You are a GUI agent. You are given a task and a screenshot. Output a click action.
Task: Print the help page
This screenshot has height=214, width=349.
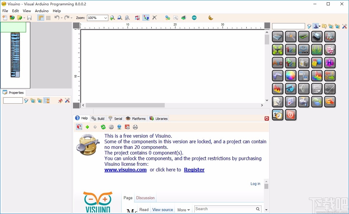[x=135, y=127]
